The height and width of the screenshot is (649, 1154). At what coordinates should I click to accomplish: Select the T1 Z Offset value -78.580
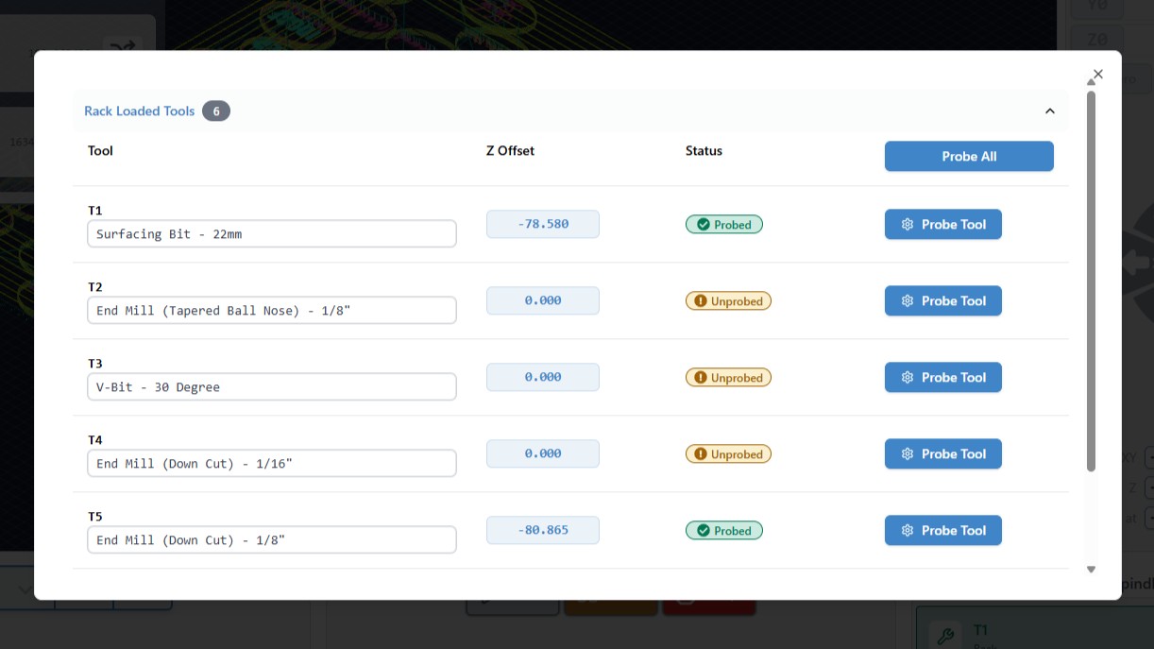543,225
